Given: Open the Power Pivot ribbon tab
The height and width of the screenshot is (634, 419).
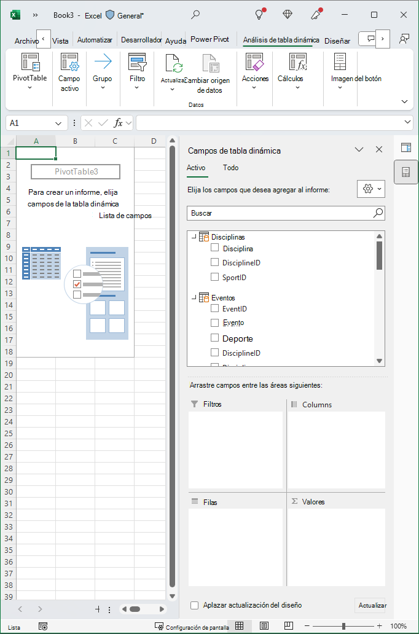Looking at the screenshot, I should point(210,39).
